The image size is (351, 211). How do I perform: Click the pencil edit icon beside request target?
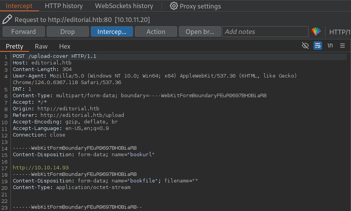pyautogui.click(x=7, y=19)
